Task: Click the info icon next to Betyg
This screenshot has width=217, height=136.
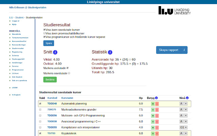Action: [156, 98]
